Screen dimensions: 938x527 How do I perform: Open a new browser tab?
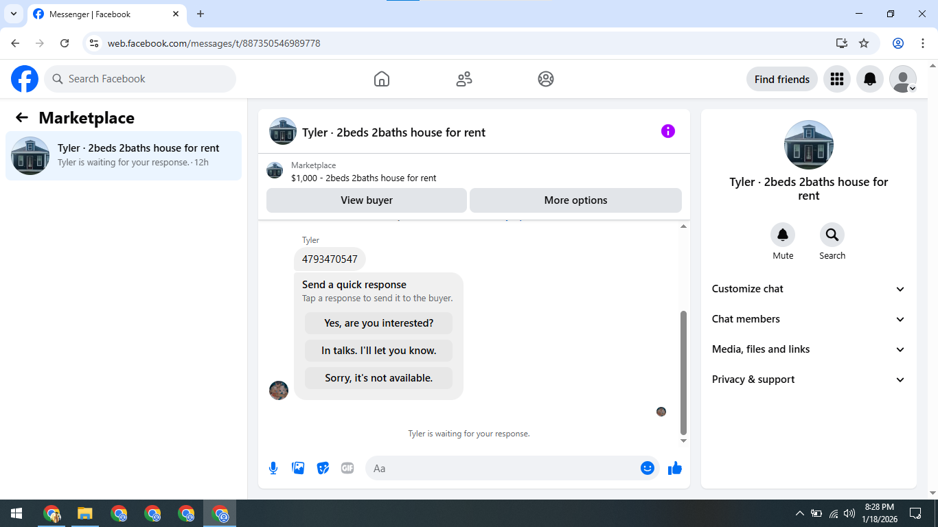click(201, 14)
